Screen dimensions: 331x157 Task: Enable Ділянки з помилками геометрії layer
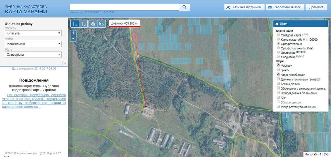click(x=278, y=79)
